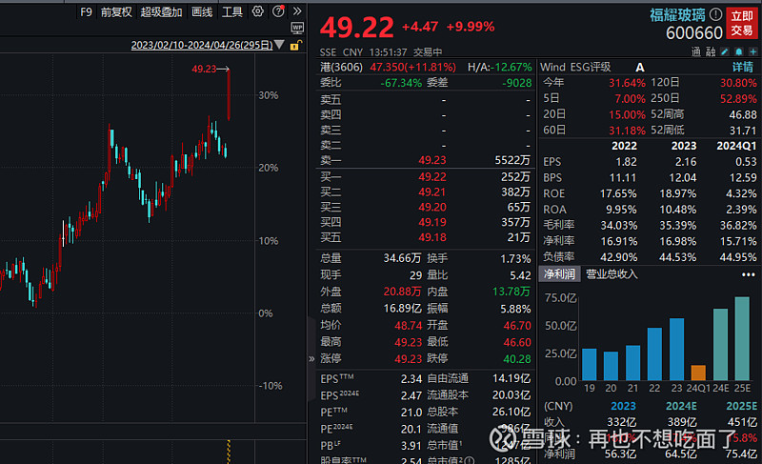Image resolution: width=762 pixels, height=464 pixels.
Task: Click the 换手 turnover rate 1.73%
Action: point(515,259)
